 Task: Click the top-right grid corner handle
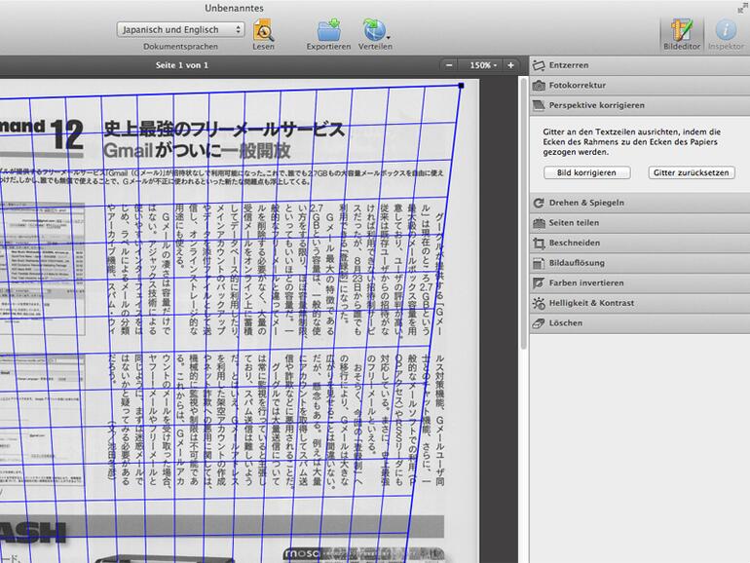click(x=460, y=86)
